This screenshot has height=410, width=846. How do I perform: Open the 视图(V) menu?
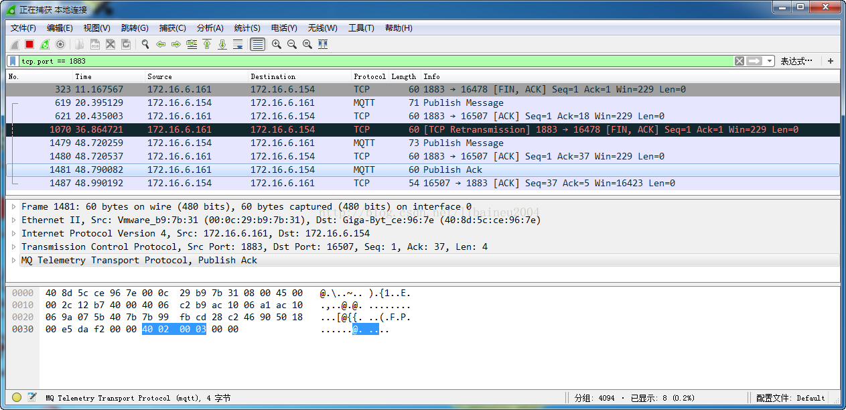click(97, 28)
